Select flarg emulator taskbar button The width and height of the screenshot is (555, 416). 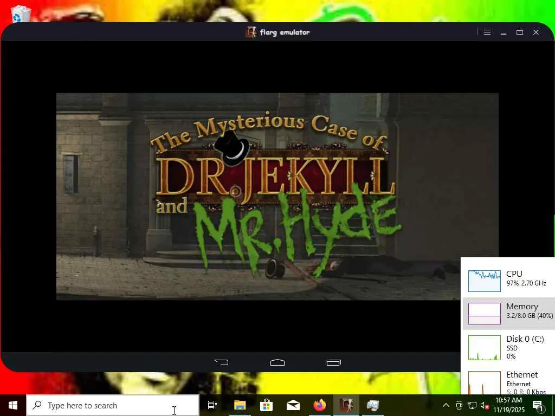346,405
